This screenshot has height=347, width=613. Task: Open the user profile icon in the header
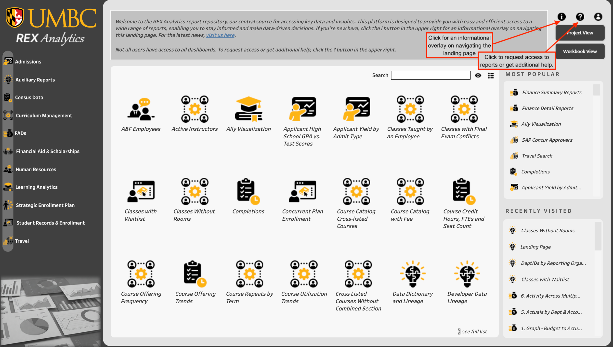coord(598,17)
